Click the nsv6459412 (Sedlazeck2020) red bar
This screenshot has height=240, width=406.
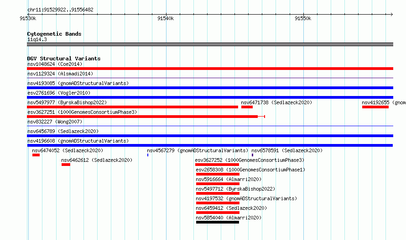tap(218, 213)
